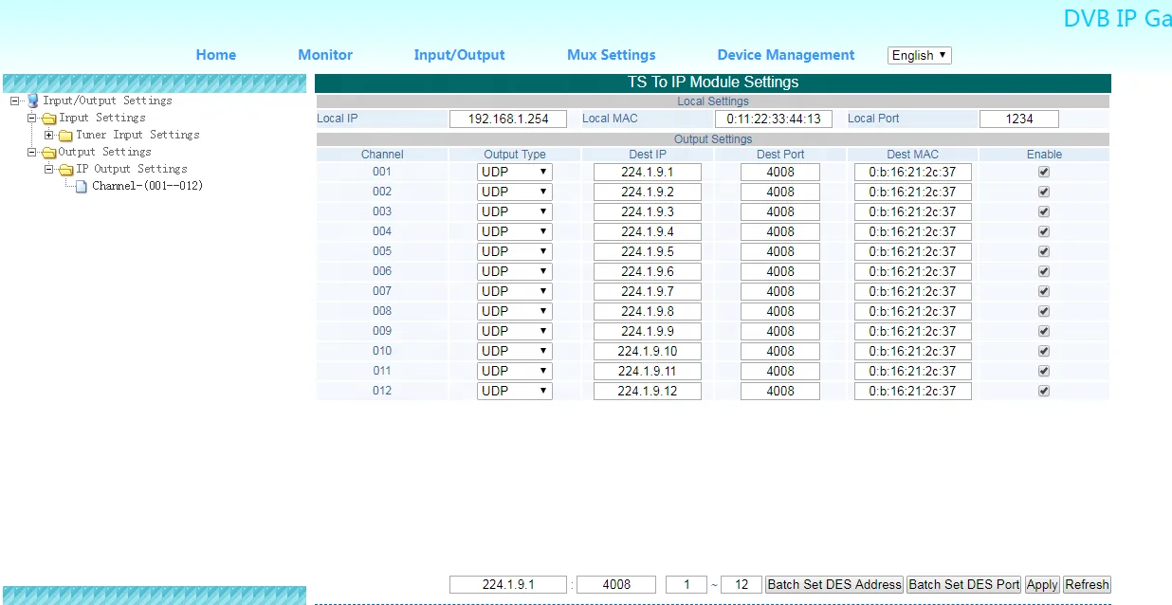Focus batch range start field 1

[x=687, y=584]
